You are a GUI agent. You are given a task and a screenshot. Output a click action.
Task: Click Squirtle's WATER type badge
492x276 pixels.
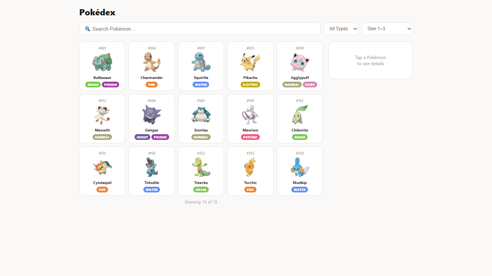pyautogui.click(x=201, y=85)
